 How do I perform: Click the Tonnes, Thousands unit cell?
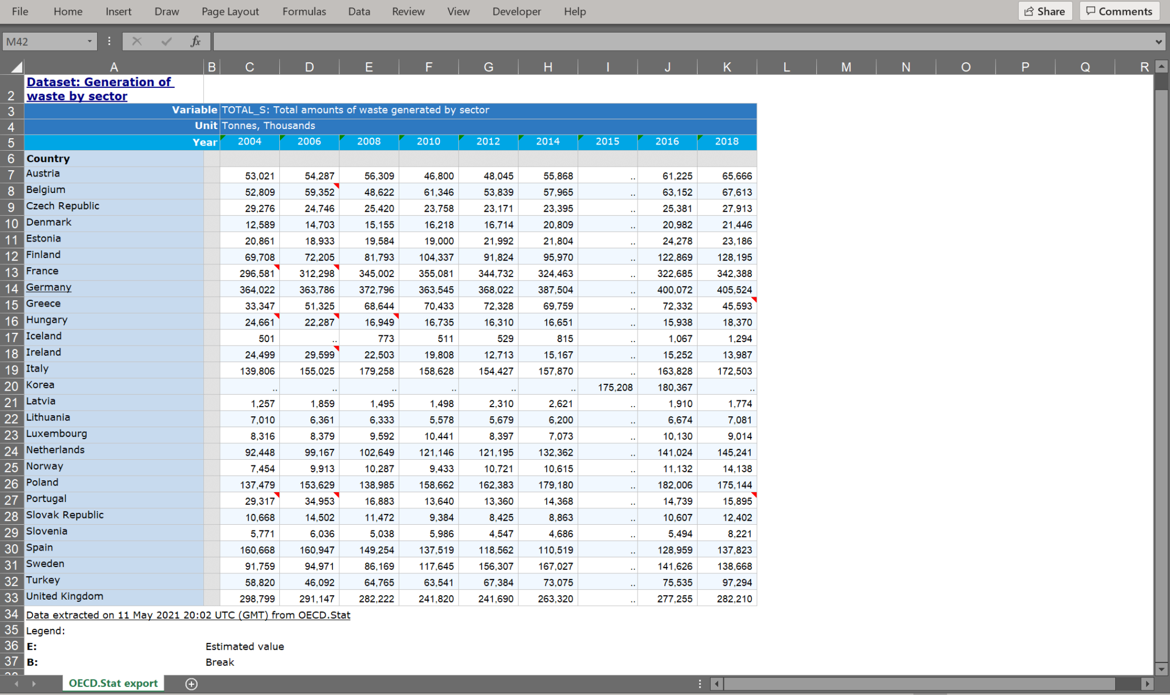[488, 126]
